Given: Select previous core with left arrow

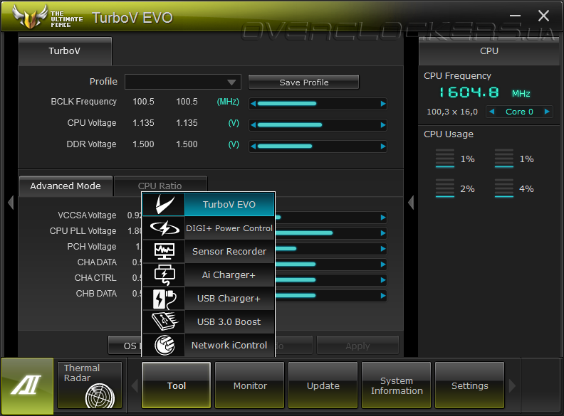Looking at the screenshot, I should coord(491,112).
